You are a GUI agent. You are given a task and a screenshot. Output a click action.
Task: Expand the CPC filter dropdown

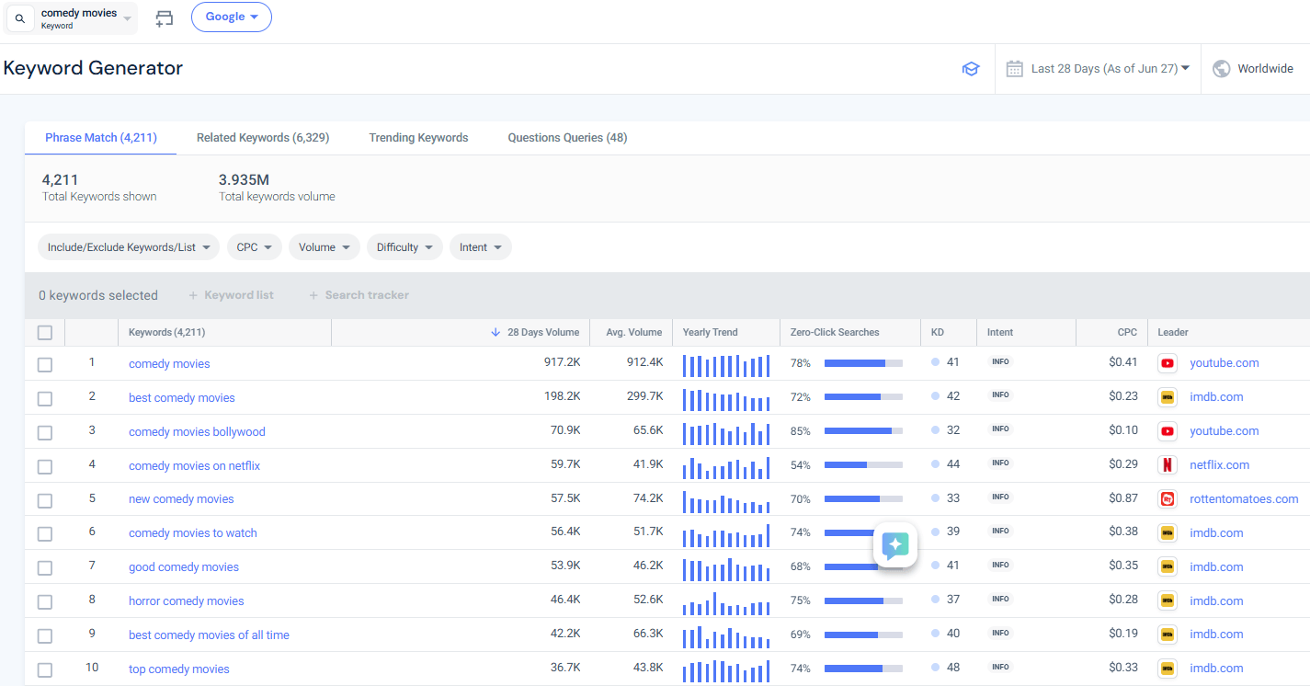[255, 247]
